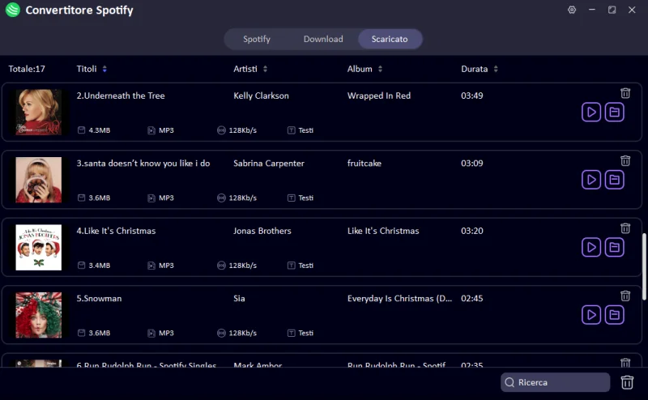Delete the Run Rudolph Run entry
Viewport: 648px width, 400px height.
(x=625, y=363)
